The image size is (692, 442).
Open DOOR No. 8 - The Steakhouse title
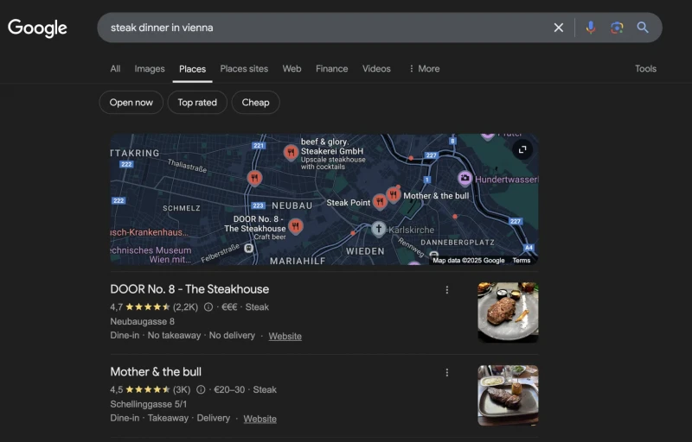pos(189,289)
